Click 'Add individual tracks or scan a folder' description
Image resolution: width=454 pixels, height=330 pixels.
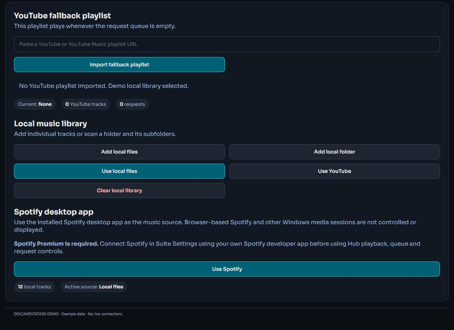95,134
